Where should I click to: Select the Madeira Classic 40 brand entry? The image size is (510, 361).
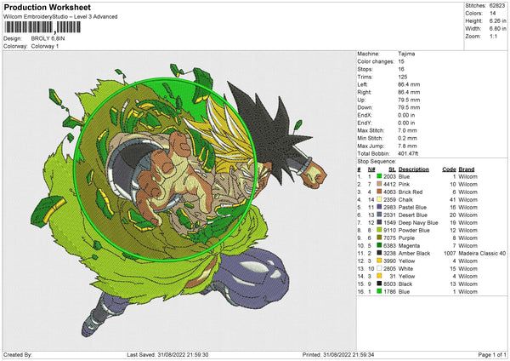(482, 253)
